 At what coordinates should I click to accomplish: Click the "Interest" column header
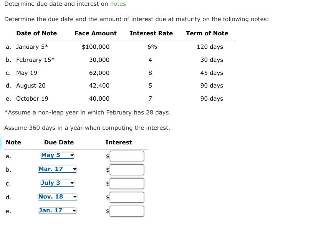pos(119,142)
